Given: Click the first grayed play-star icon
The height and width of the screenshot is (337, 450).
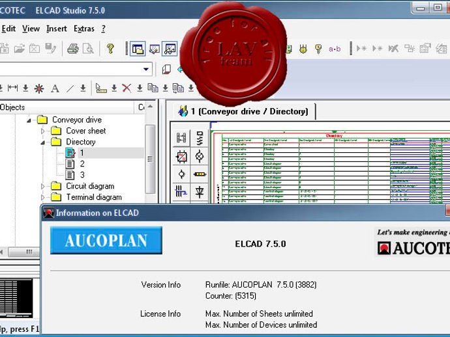Looking at the screenshot, I should [x=361, y=49].
